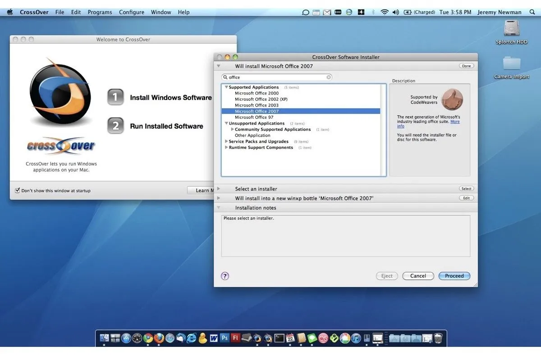
Task: Select Microsoft Office 2003 in the list
Action: coord(257,105)
